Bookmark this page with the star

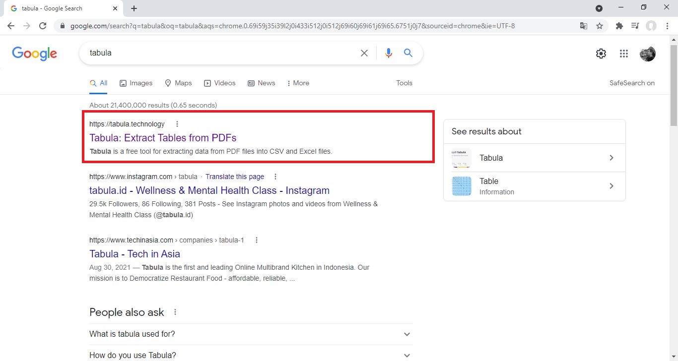click(x=600, y=26)
